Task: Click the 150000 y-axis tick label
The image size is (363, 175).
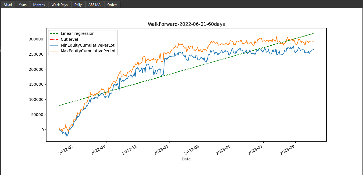Action: tap(36, 84)
